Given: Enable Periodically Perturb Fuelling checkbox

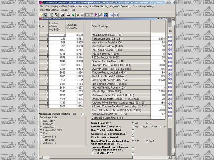Looking at the screenshot, I should (82, 114).
